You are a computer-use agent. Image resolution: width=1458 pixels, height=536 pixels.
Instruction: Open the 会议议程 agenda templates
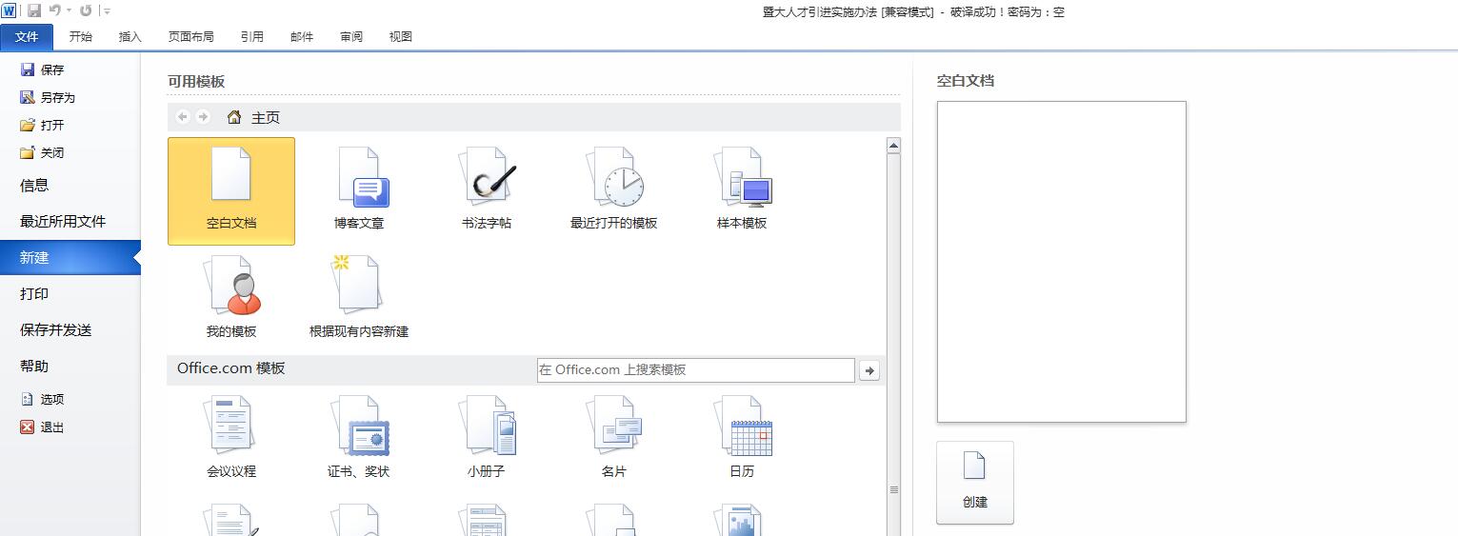point(231,438)
